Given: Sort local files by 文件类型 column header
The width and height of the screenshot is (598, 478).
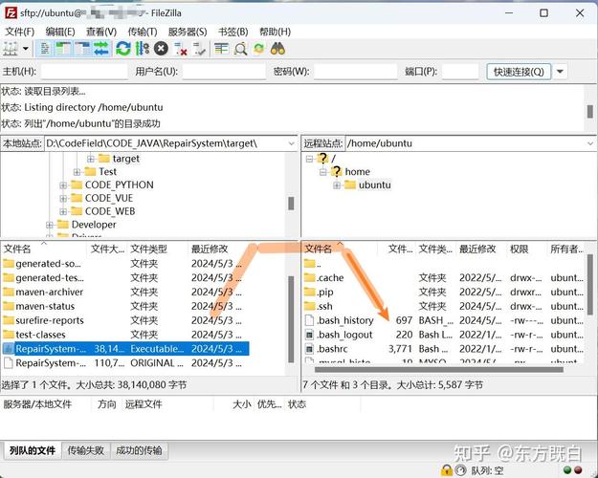Looking at the screenshot, I should tap(158, 249).
